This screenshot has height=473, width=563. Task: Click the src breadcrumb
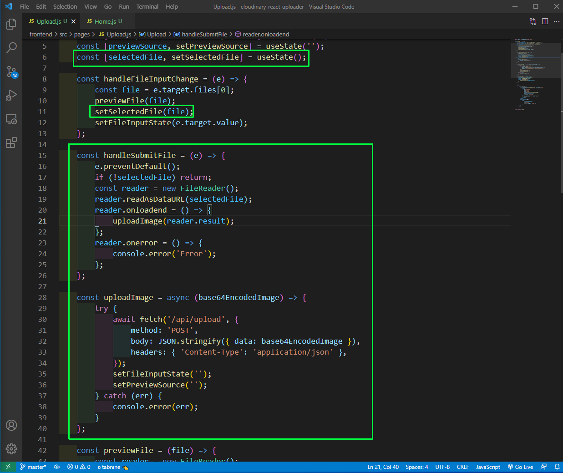[x=63, y=34]
